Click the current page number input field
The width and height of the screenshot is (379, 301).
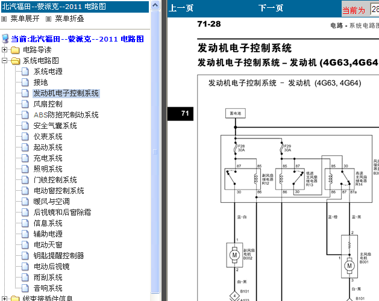(374, 9)
